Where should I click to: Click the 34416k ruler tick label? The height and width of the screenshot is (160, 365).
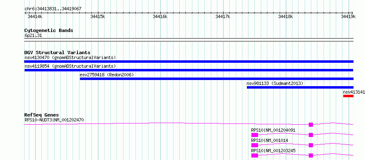pyautogui.click(x=160, y=16)
